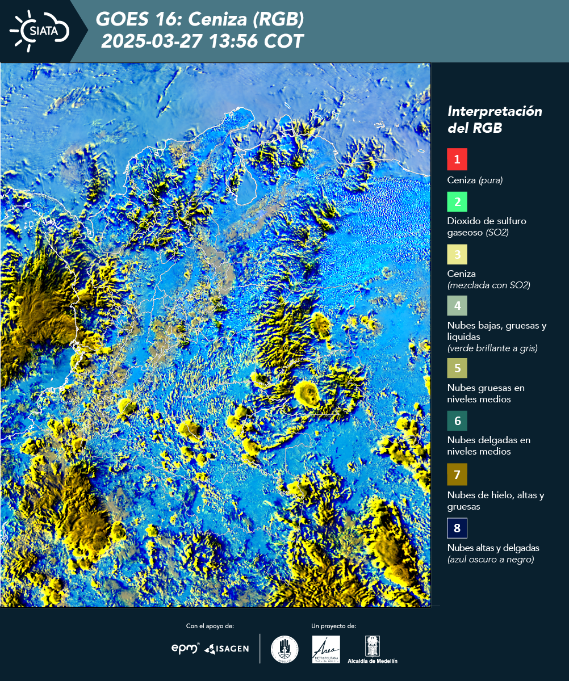The width and height of the screenshot is (569, 681).
Task: Select the dark teal swatch numbered 6
Action: click(x=457, y=421)
